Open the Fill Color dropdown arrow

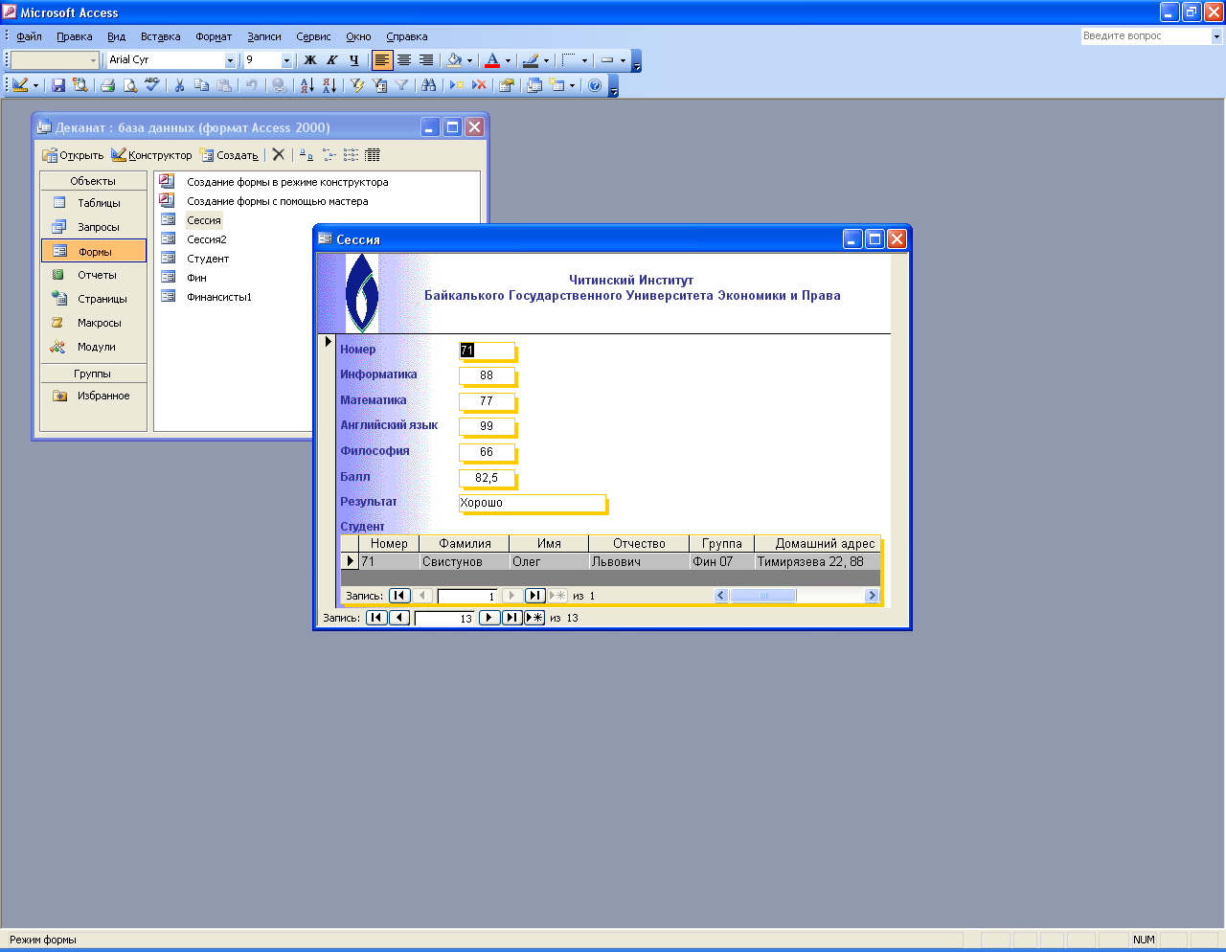click(469, 60)
